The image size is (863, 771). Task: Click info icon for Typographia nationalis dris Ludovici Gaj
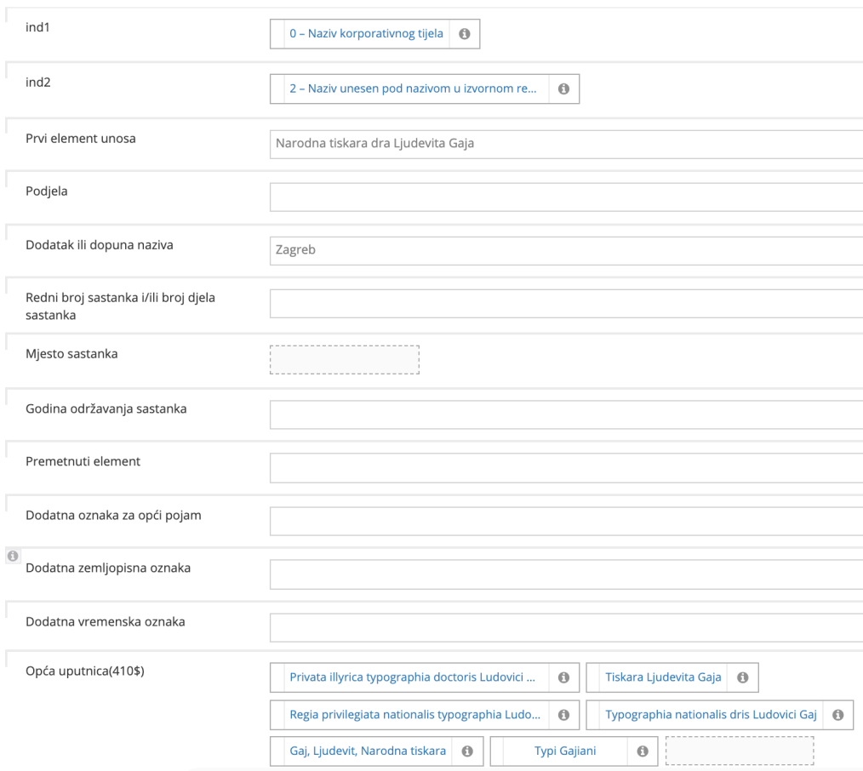click(837, 715)
